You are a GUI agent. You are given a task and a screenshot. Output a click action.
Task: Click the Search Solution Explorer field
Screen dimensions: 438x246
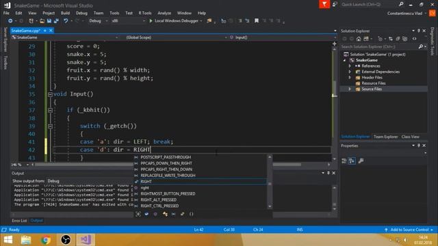click(379, 46)
